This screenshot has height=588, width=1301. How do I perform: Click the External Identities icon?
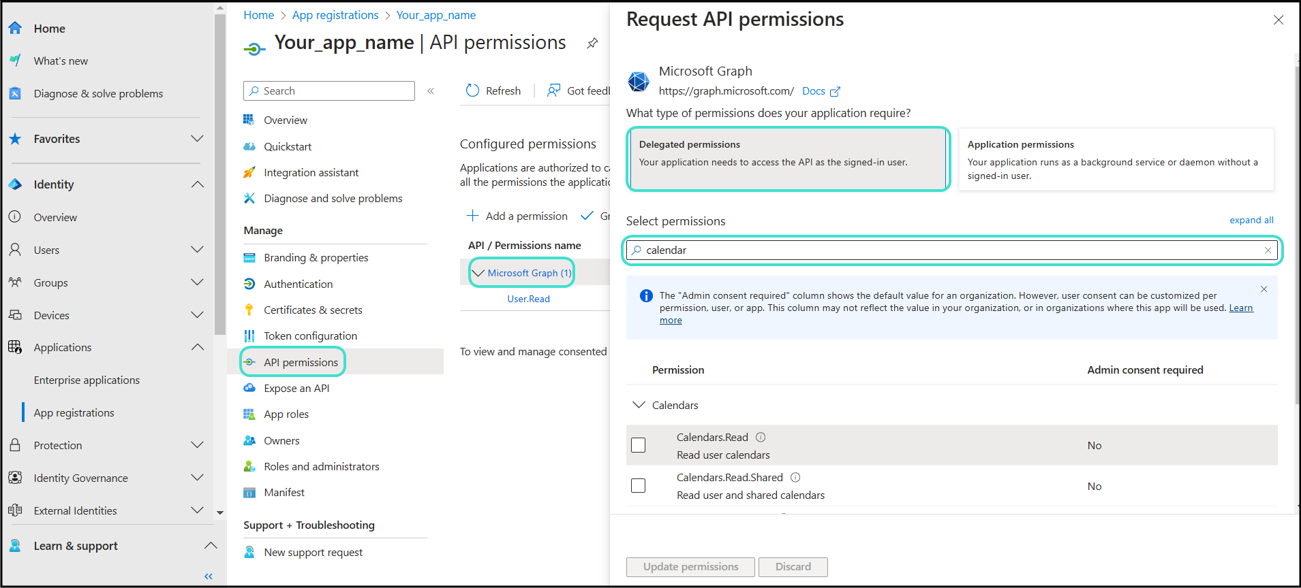pos(15,510)
